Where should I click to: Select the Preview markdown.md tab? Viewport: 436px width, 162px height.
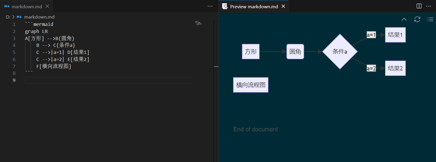[254, 6]
